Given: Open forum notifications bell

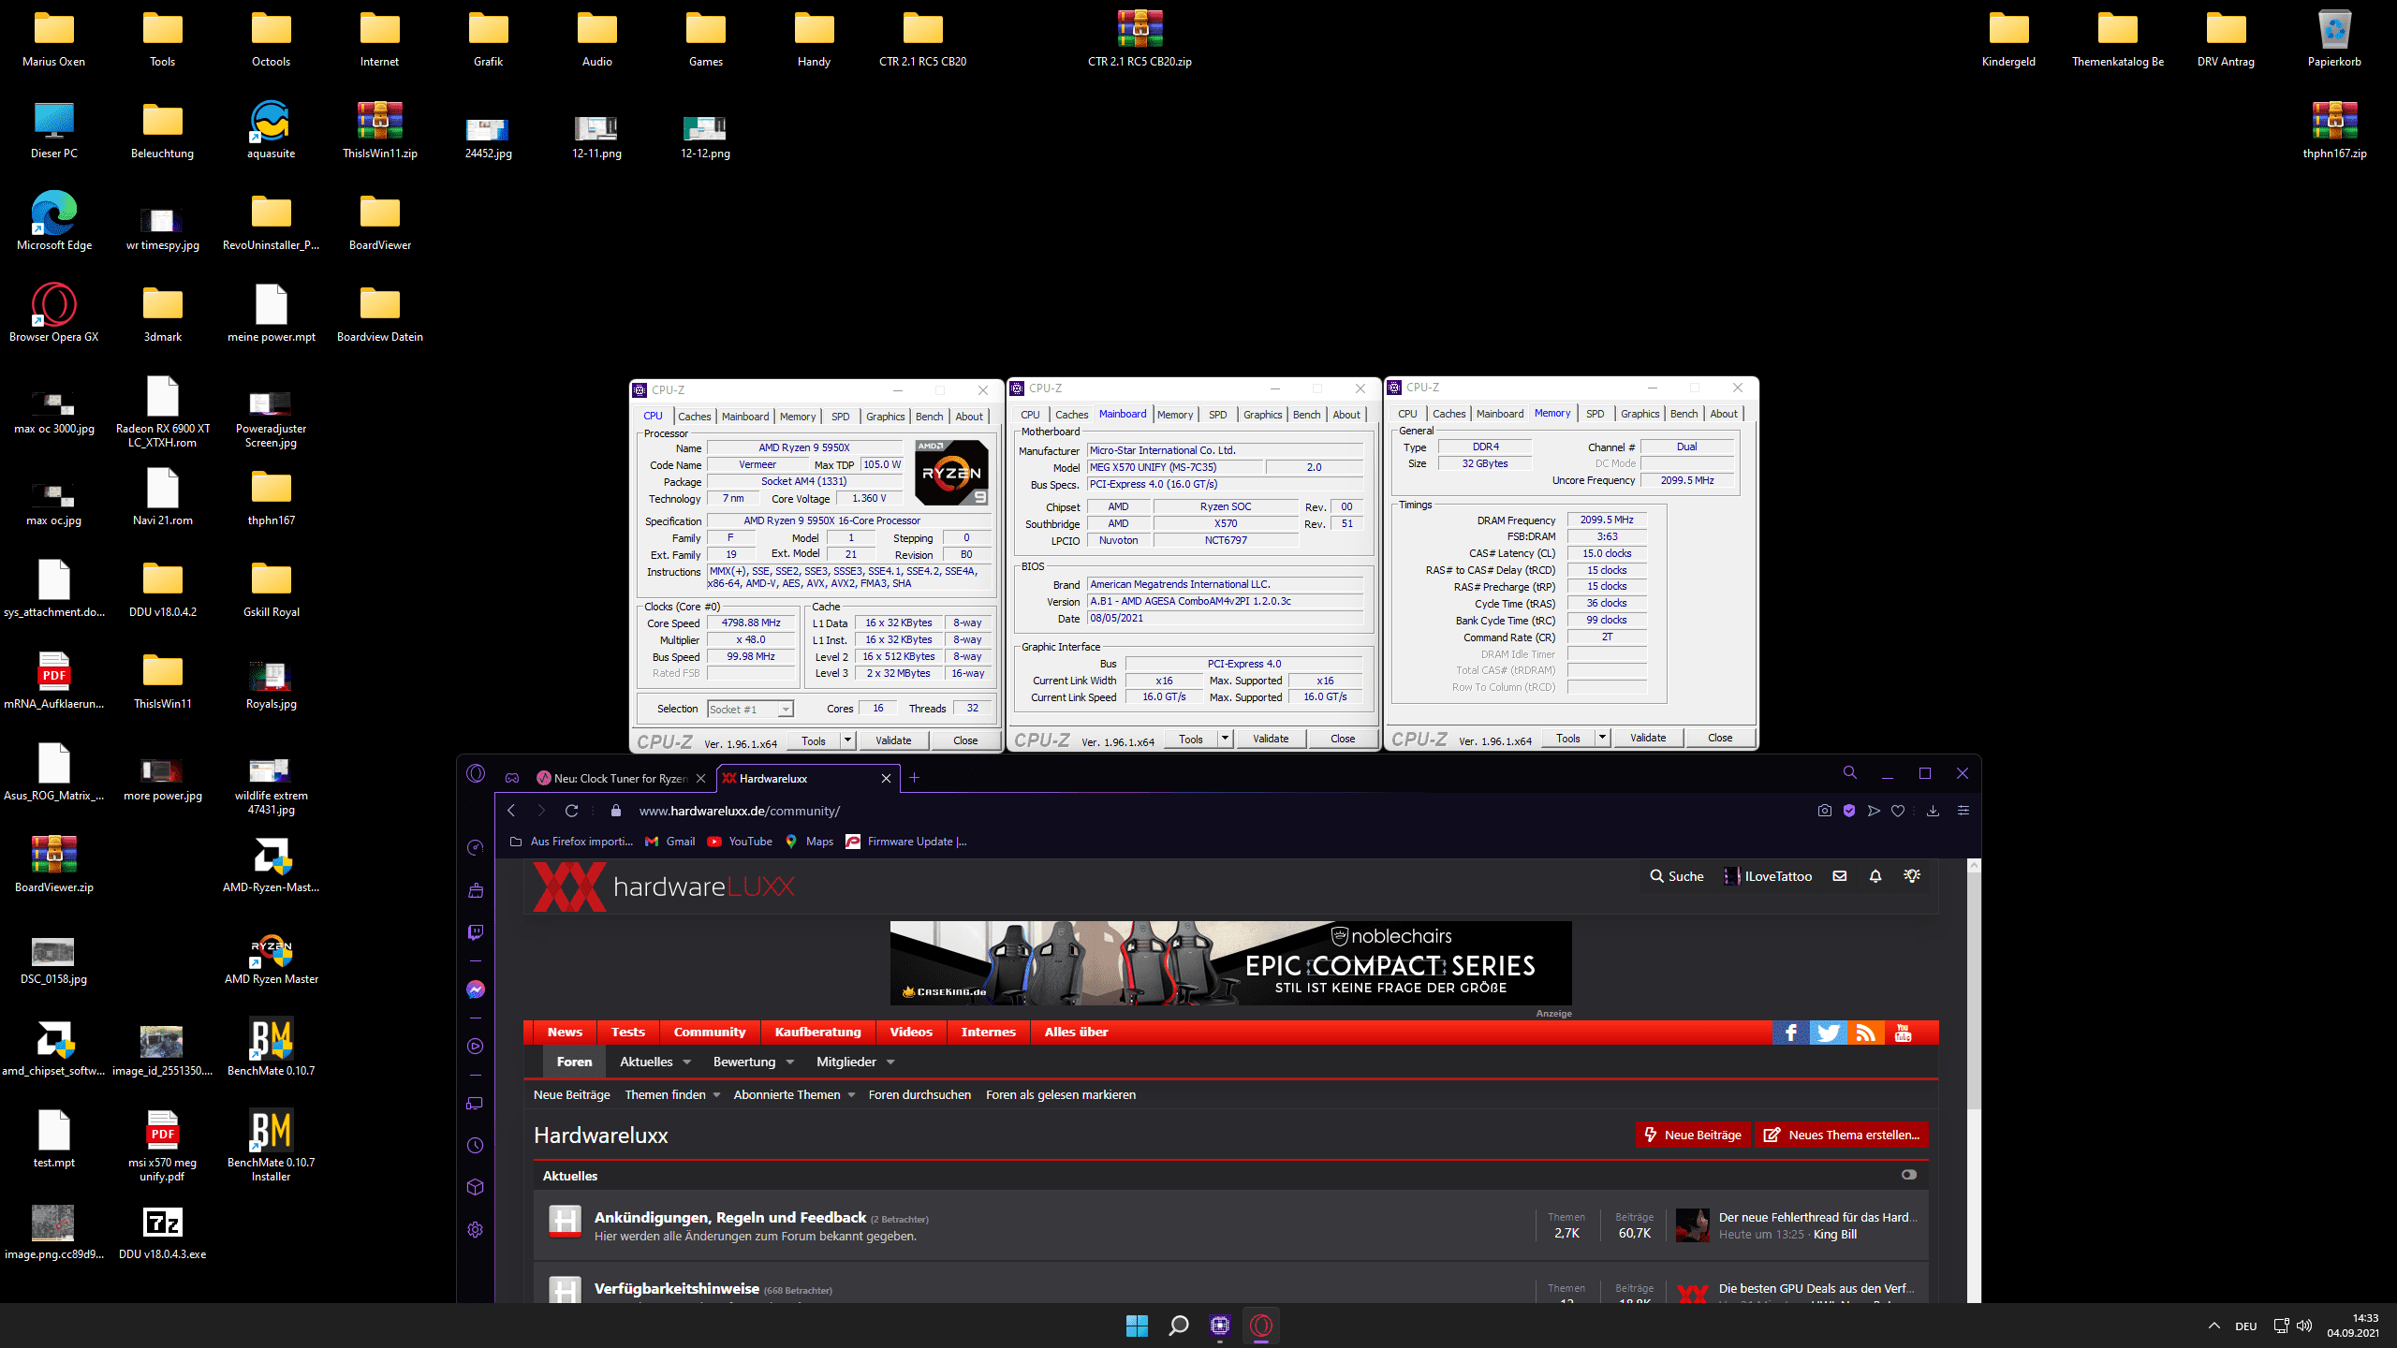Looking at the screenshot, I should coord(1875,876).
